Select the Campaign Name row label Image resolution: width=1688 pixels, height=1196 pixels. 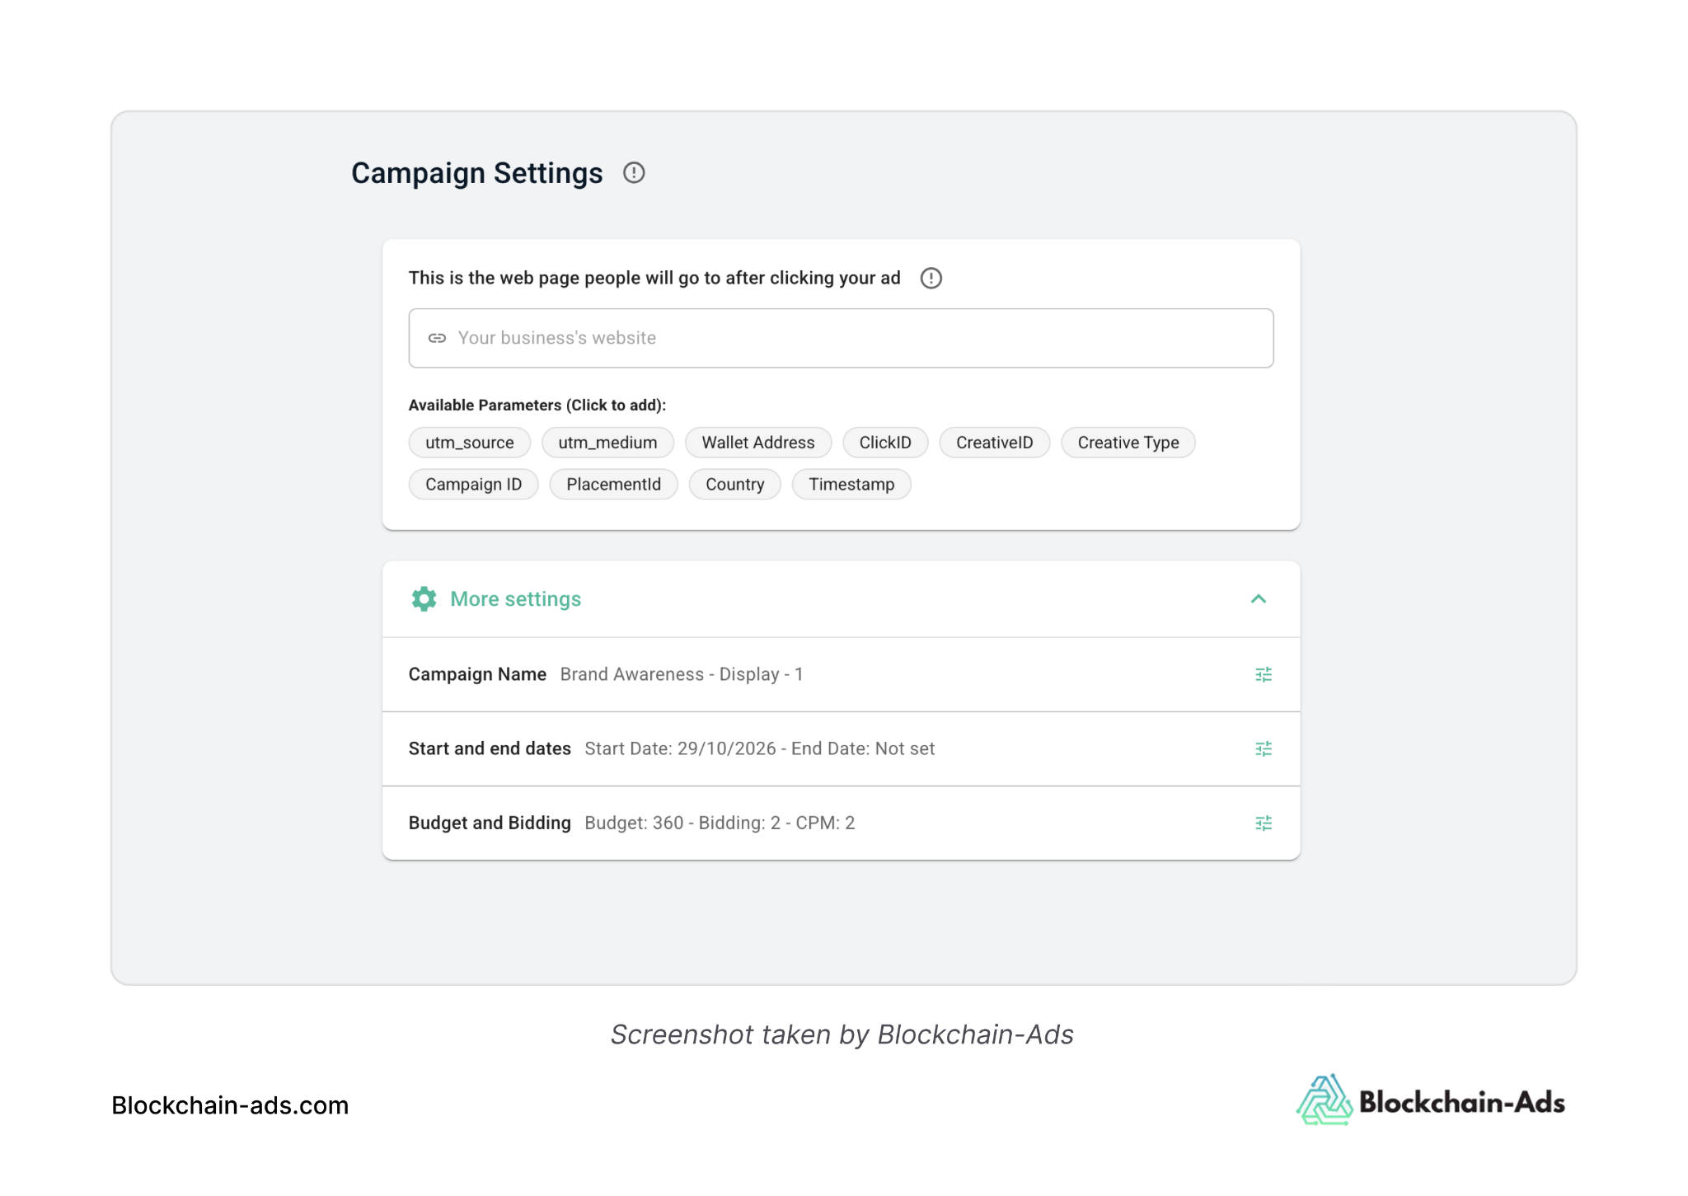[477, 674]
